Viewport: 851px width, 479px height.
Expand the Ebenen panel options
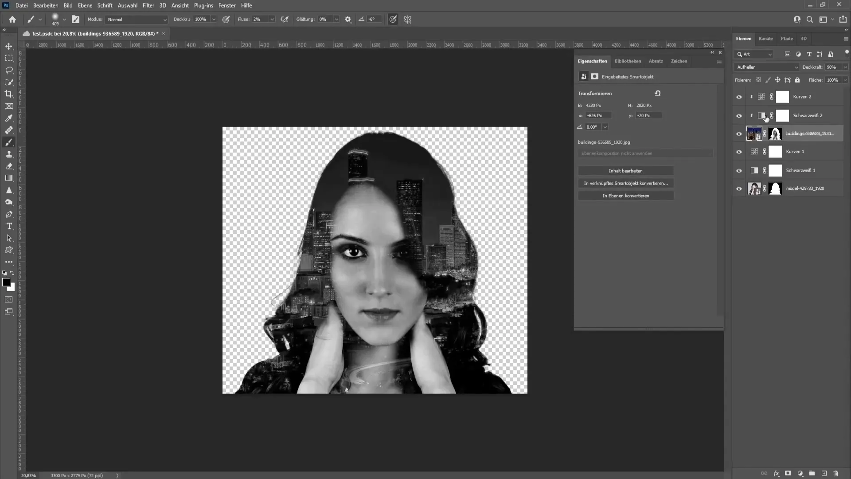pyautogui.click(x=843, y=38)
